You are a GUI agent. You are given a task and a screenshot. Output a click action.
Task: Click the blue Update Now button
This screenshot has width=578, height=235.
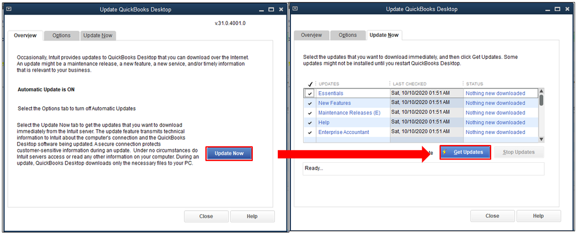point(229,154)
